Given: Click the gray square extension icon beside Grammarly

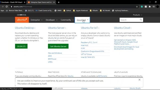Looking at the screenshot, I should [146, 7].
